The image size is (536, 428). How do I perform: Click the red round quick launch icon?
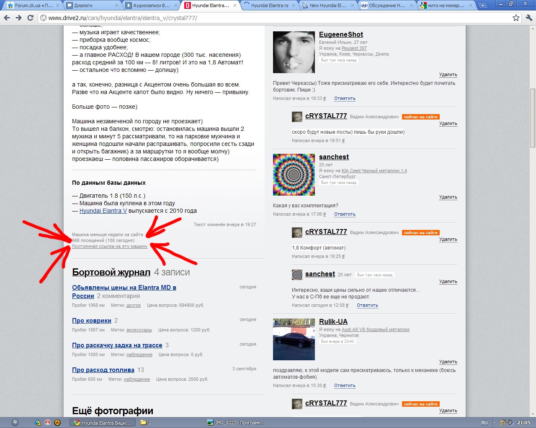[48, 423]
